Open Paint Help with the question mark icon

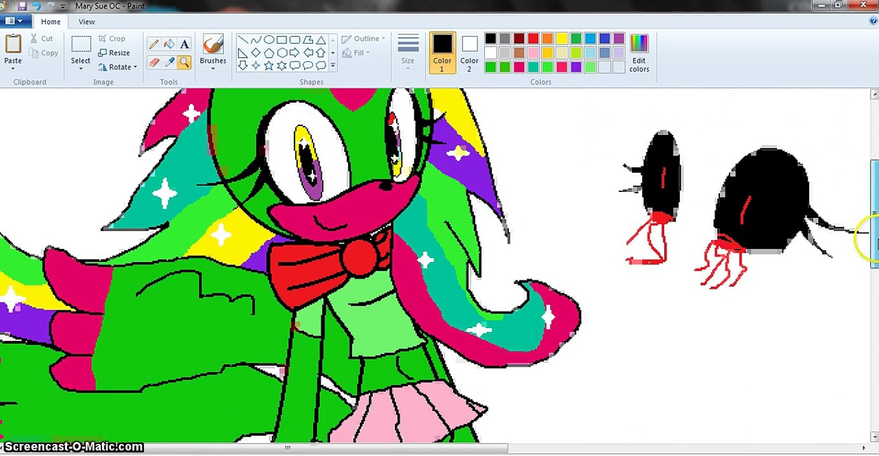(874, 21)
